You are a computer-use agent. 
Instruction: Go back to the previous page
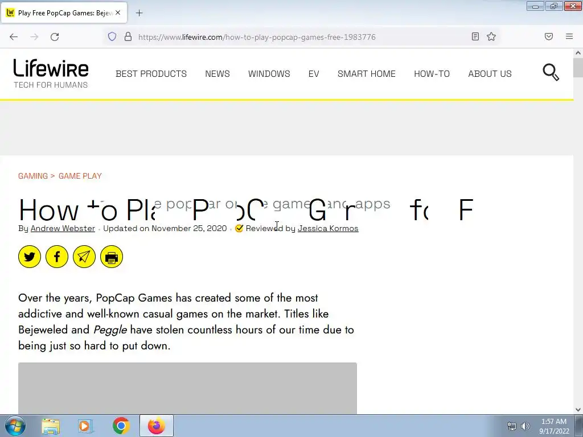14,37
